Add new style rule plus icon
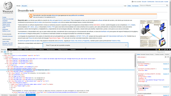 point(168,57)
